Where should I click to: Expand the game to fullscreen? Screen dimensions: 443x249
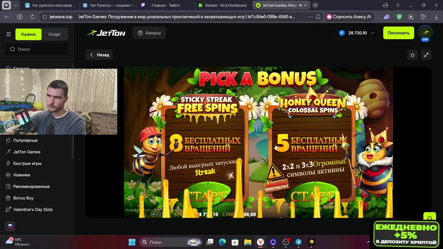[426, 55]
